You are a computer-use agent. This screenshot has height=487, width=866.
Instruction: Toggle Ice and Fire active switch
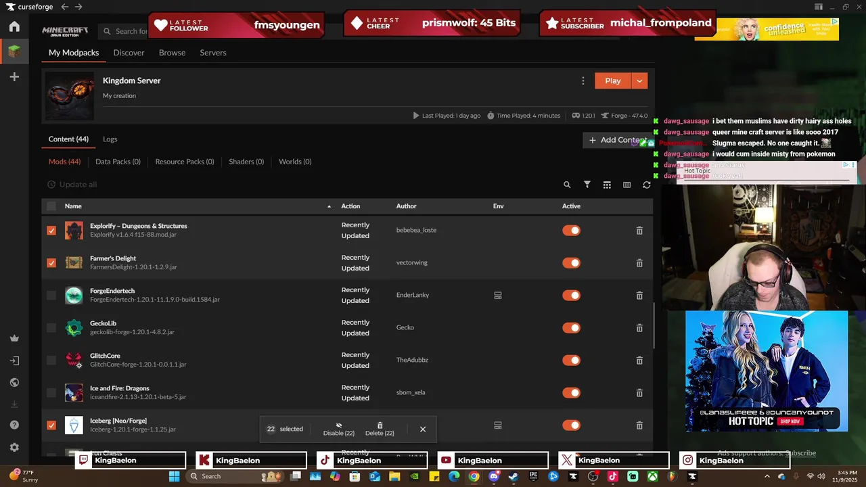click(x=572, y=393)
